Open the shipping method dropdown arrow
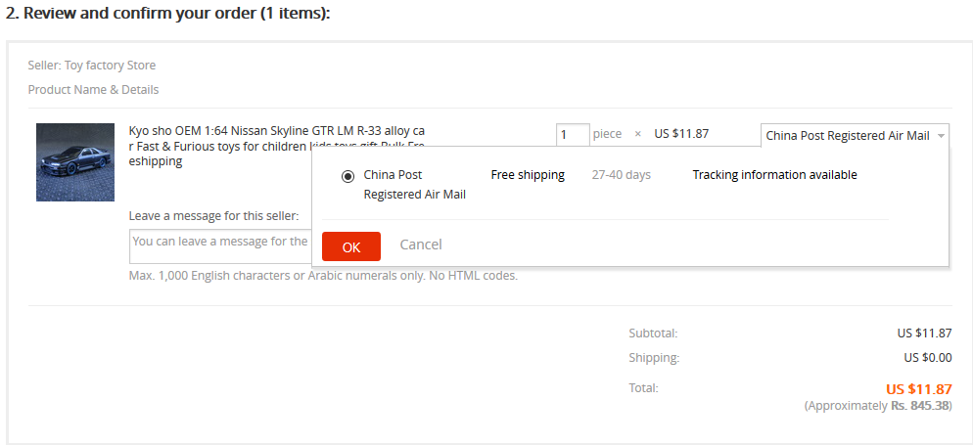Screen dimensions: 973x445 [941, 135]
